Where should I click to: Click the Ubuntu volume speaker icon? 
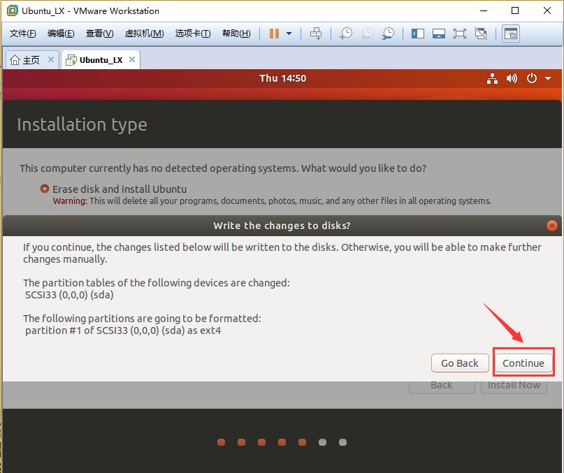click(x=512, y=78)
